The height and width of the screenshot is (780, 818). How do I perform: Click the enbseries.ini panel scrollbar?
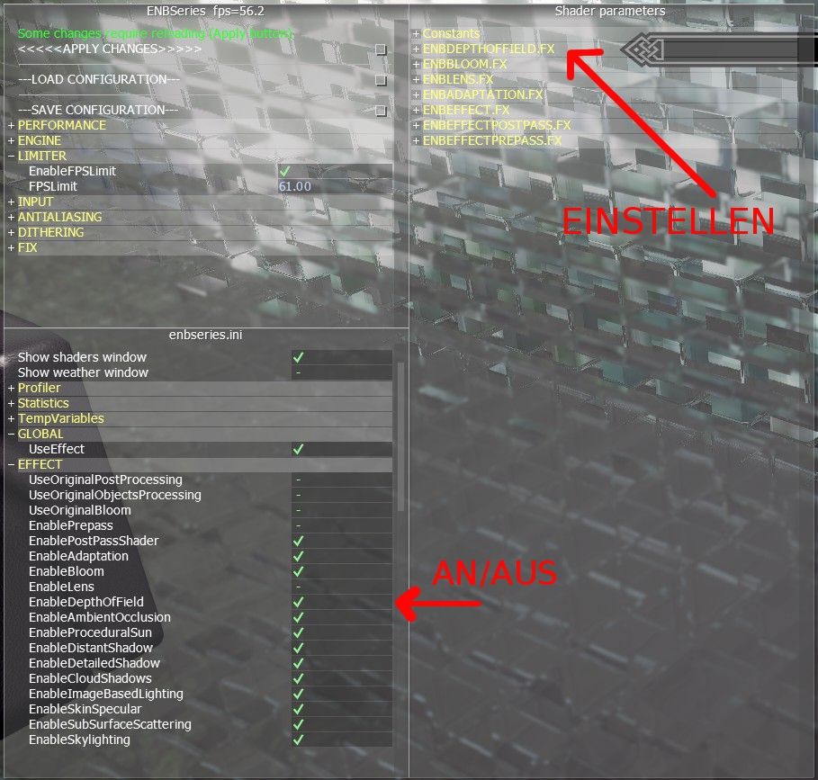(400, 437)
